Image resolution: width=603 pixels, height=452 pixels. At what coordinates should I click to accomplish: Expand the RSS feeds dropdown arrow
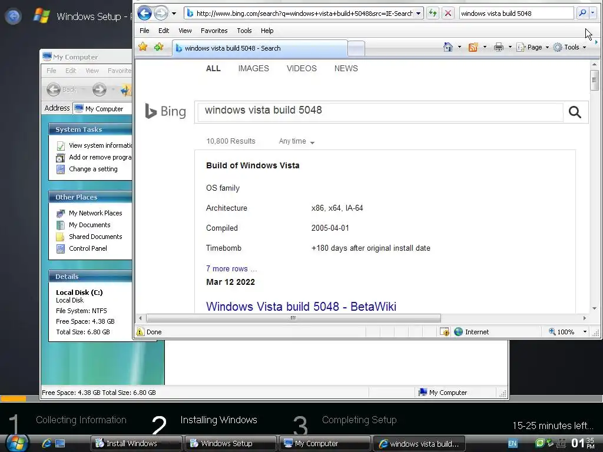(485, 47)
